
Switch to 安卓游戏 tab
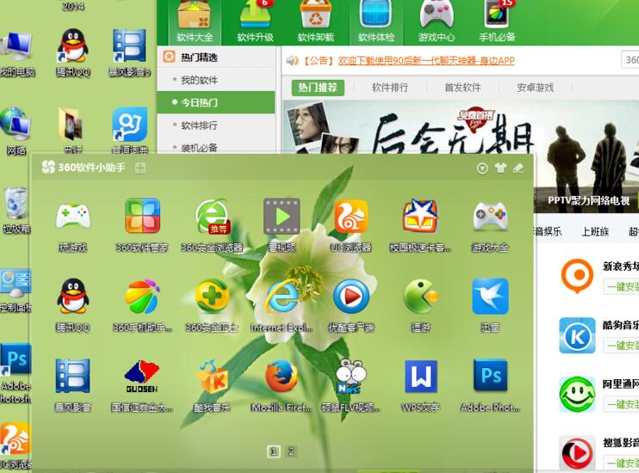tap(535, 88)
